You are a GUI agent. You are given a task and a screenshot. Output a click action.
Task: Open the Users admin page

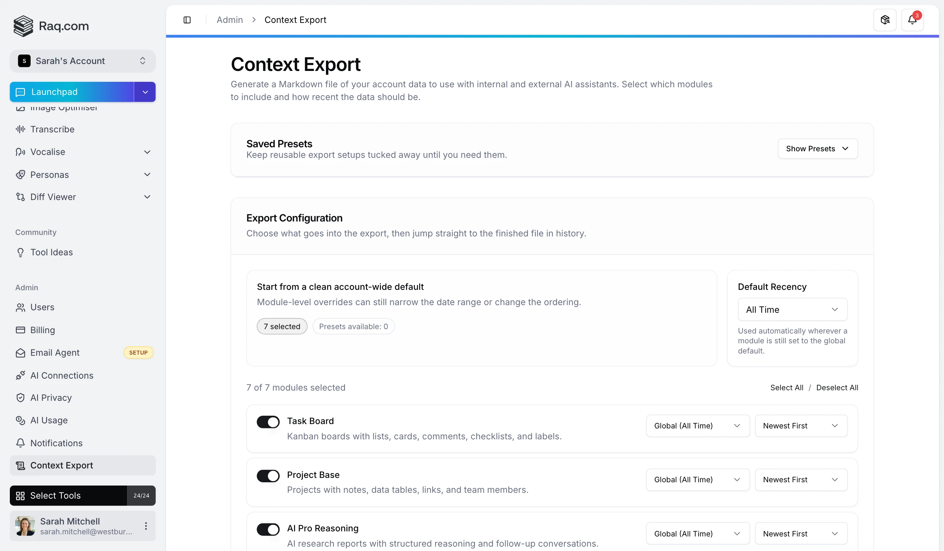(43, 307)
